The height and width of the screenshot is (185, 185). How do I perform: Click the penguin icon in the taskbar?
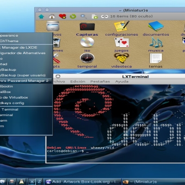22,182
